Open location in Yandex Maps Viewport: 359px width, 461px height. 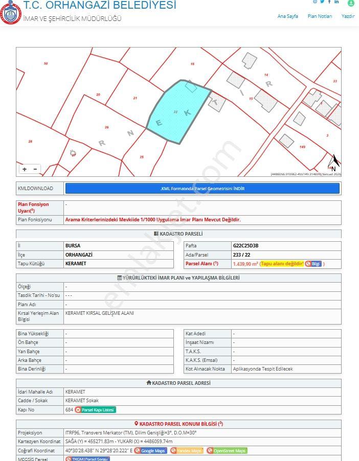coord(187,451)
